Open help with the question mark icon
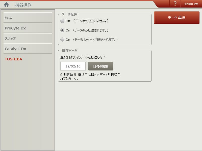This screenshot has width=202, height=151. 175,4
